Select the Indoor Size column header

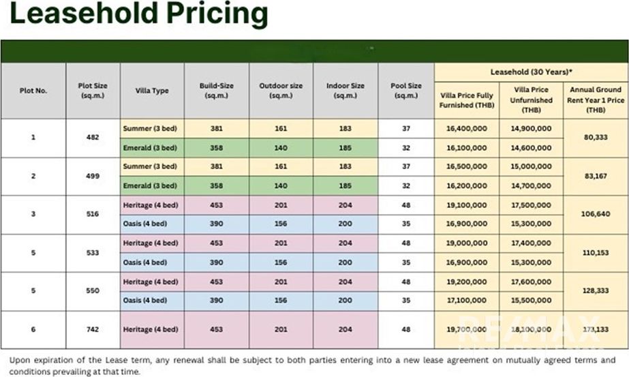[346, 91]
